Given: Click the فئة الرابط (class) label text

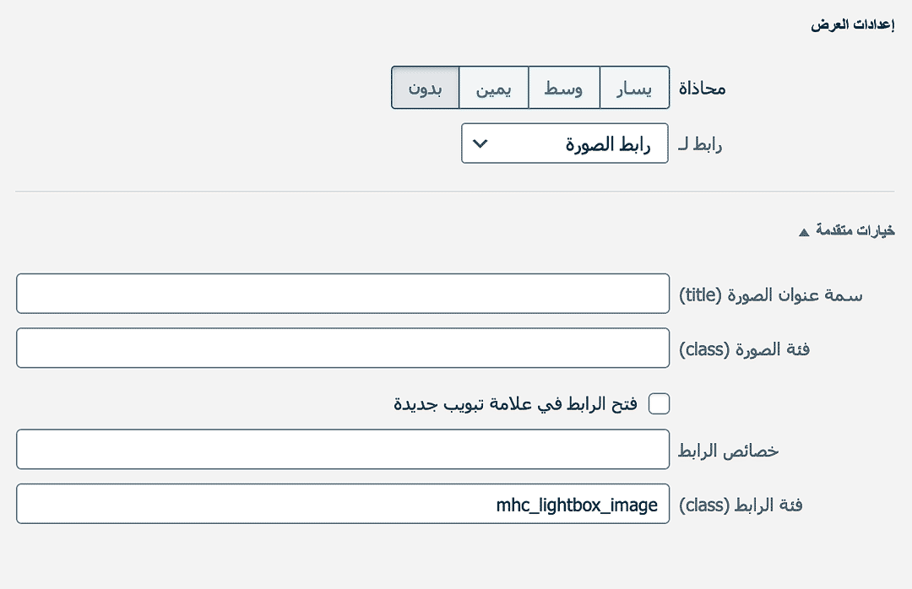Looking at the screenshot, I should click(741, 505).
